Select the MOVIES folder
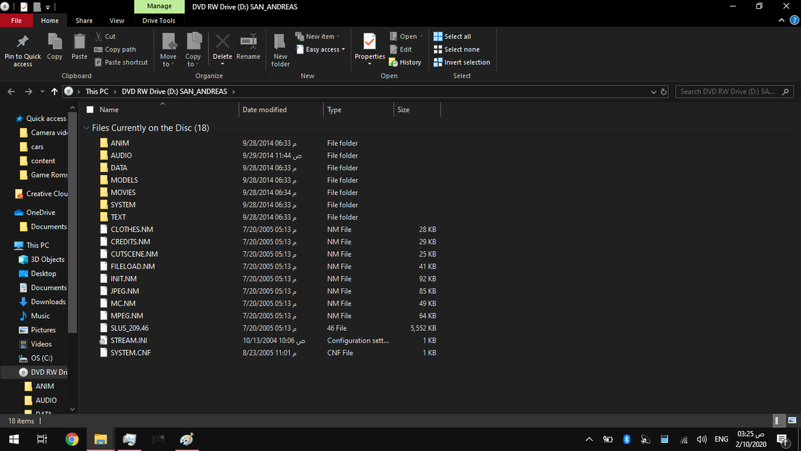 point(123,192)
